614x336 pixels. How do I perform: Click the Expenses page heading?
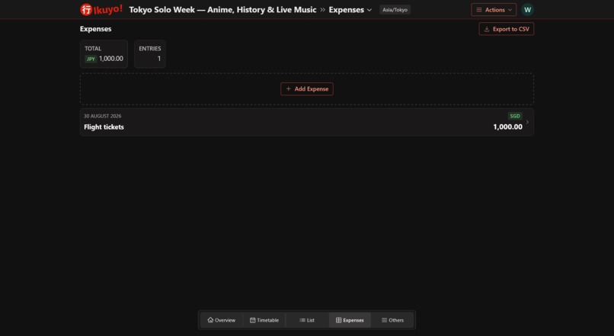point(95,29)
